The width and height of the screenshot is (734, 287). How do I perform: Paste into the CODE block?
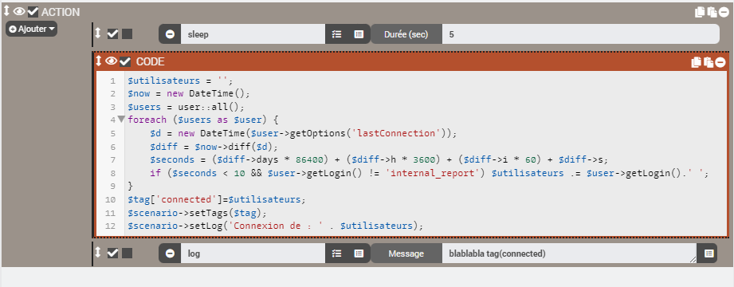708,62
